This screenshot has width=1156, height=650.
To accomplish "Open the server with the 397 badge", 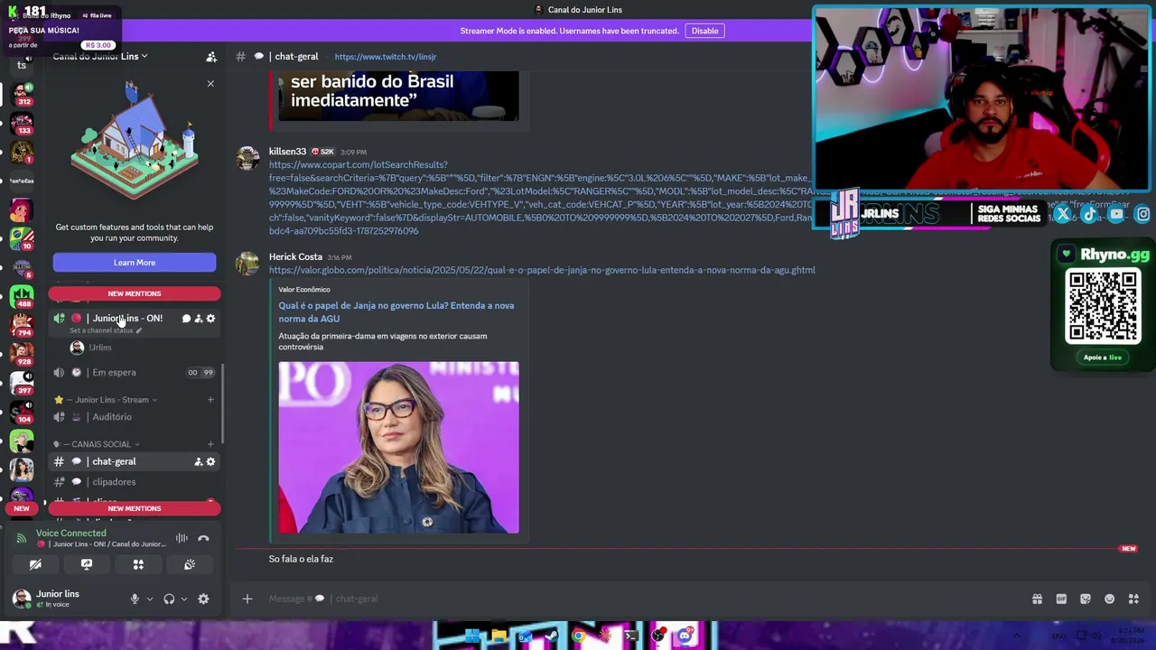I will pyautogui.click(x=22, y=383).
